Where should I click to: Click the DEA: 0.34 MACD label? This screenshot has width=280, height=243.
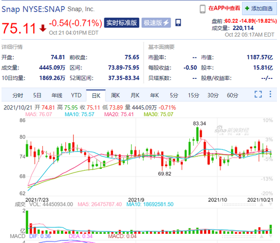[x=81, y=236]
